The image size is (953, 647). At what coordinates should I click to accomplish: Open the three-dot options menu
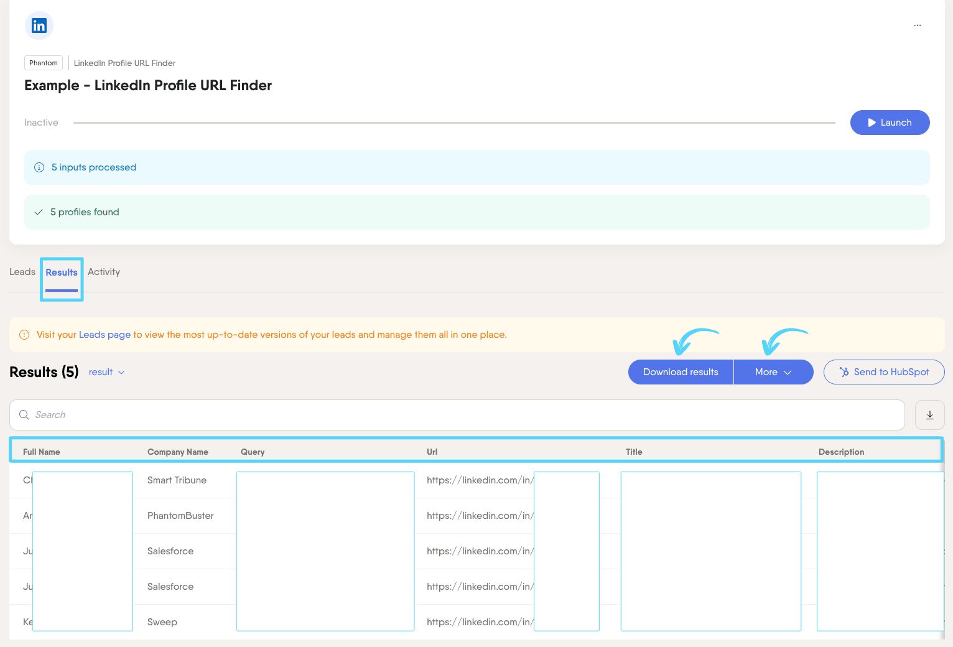918,26
